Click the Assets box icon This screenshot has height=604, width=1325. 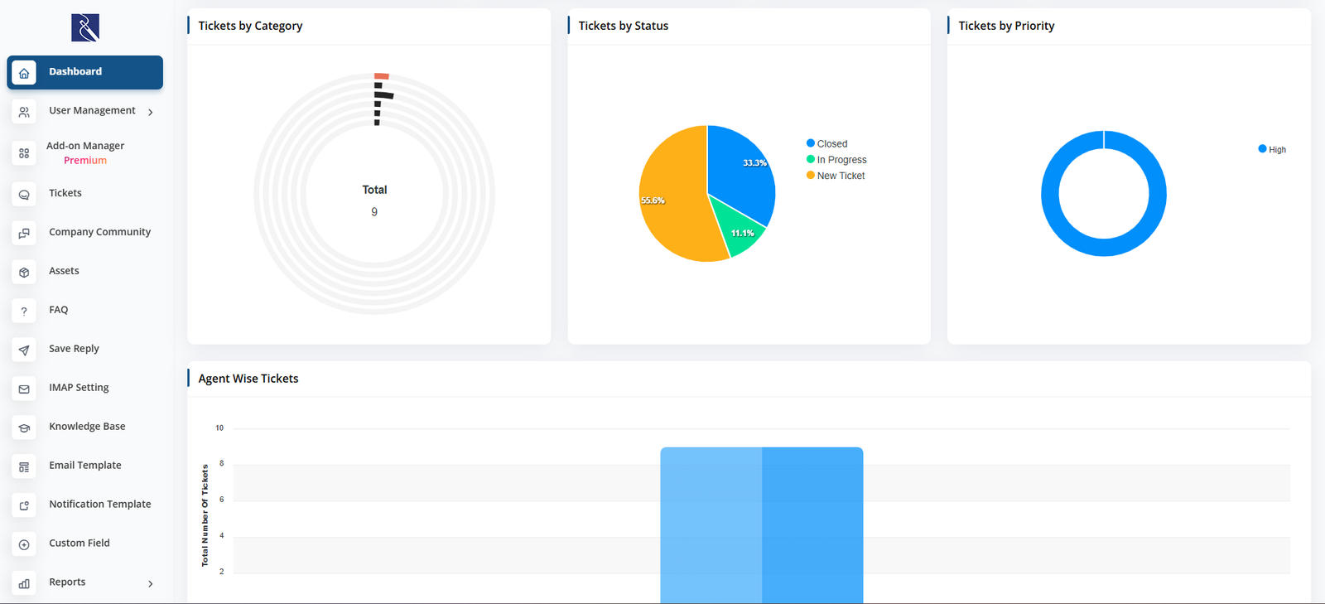(x=24, y=273)
